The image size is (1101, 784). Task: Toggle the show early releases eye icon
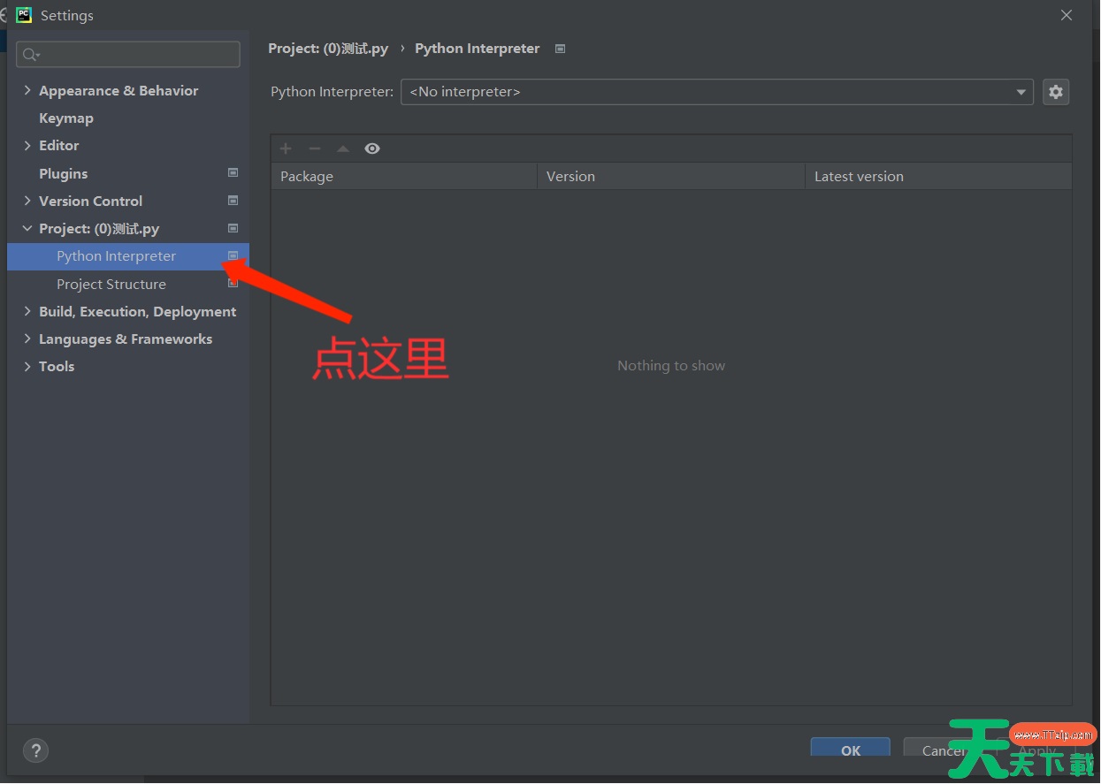[x=372, y=148]
